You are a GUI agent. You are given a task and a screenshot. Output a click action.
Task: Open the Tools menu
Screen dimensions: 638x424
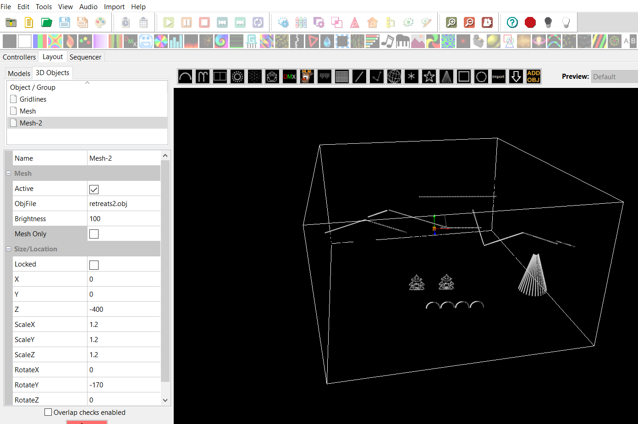(x=44, y=6)
